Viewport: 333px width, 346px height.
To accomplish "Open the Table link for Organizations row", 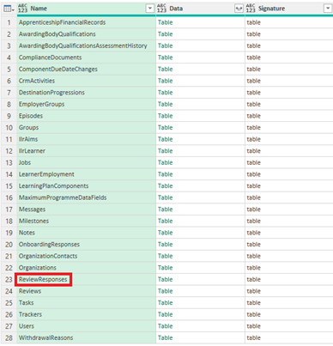I will click(x=166, y=268).
